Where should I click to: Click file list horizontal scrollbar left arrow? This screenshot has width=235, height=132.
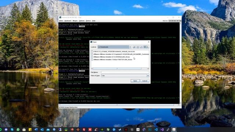(92, 69)
